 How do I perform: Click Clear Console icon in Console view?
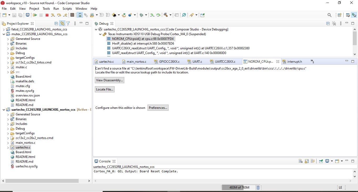point(301,161)
